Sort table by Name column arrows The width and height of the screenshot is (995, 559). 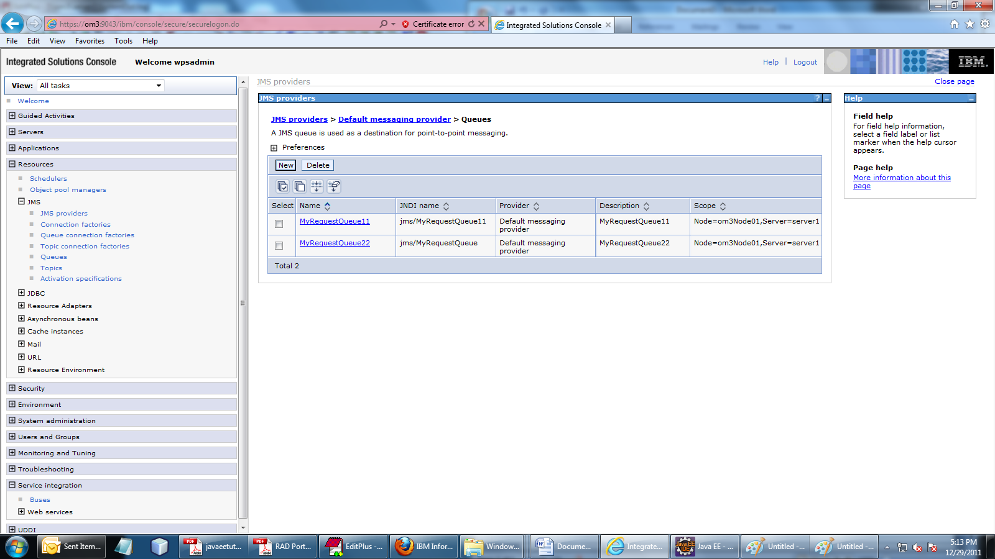click(x=327, y=206)
